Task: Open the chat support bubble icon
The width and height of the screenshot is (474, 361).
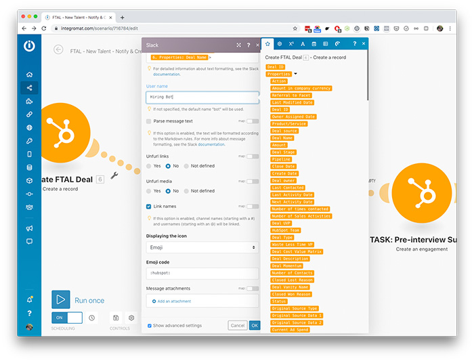Action: (x=29, y=241)
